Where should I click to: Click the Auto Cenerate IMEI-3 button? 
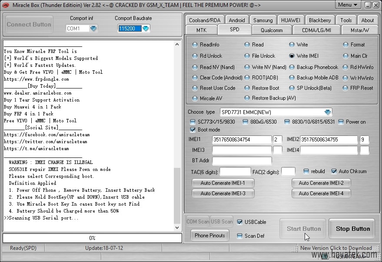pos(223,193)
